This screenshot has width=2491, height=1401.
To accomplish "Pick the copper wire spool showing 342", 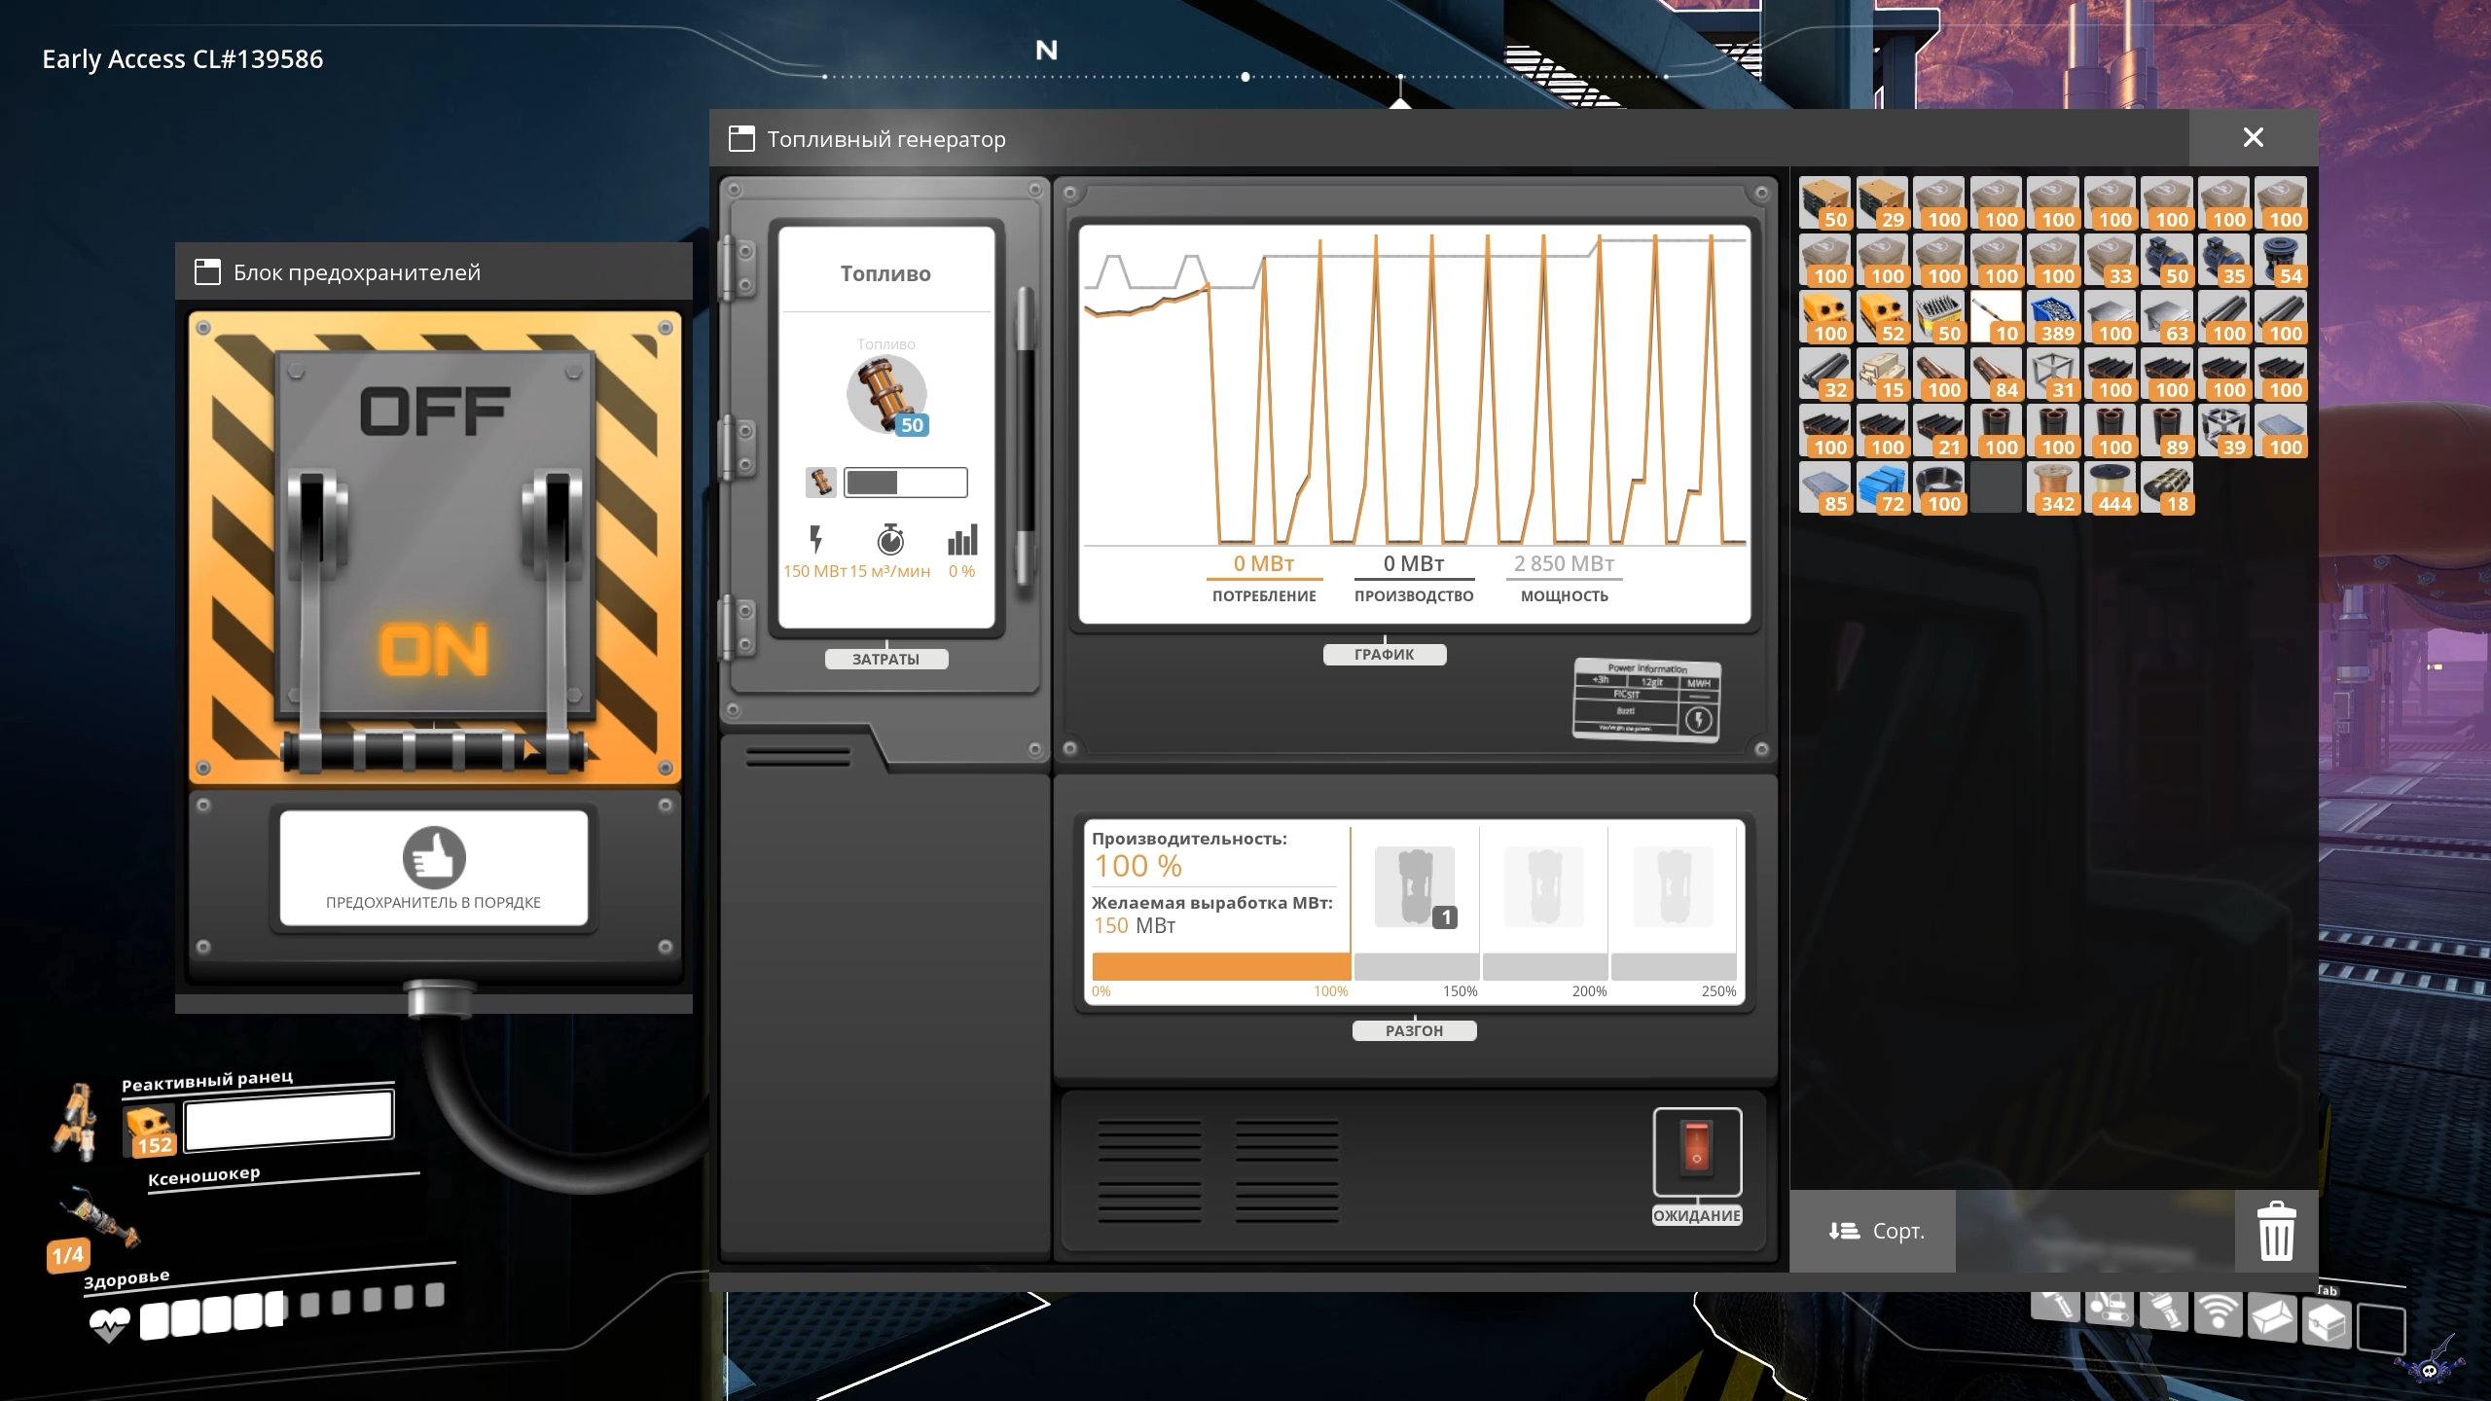I will (x=2053, y=487).
